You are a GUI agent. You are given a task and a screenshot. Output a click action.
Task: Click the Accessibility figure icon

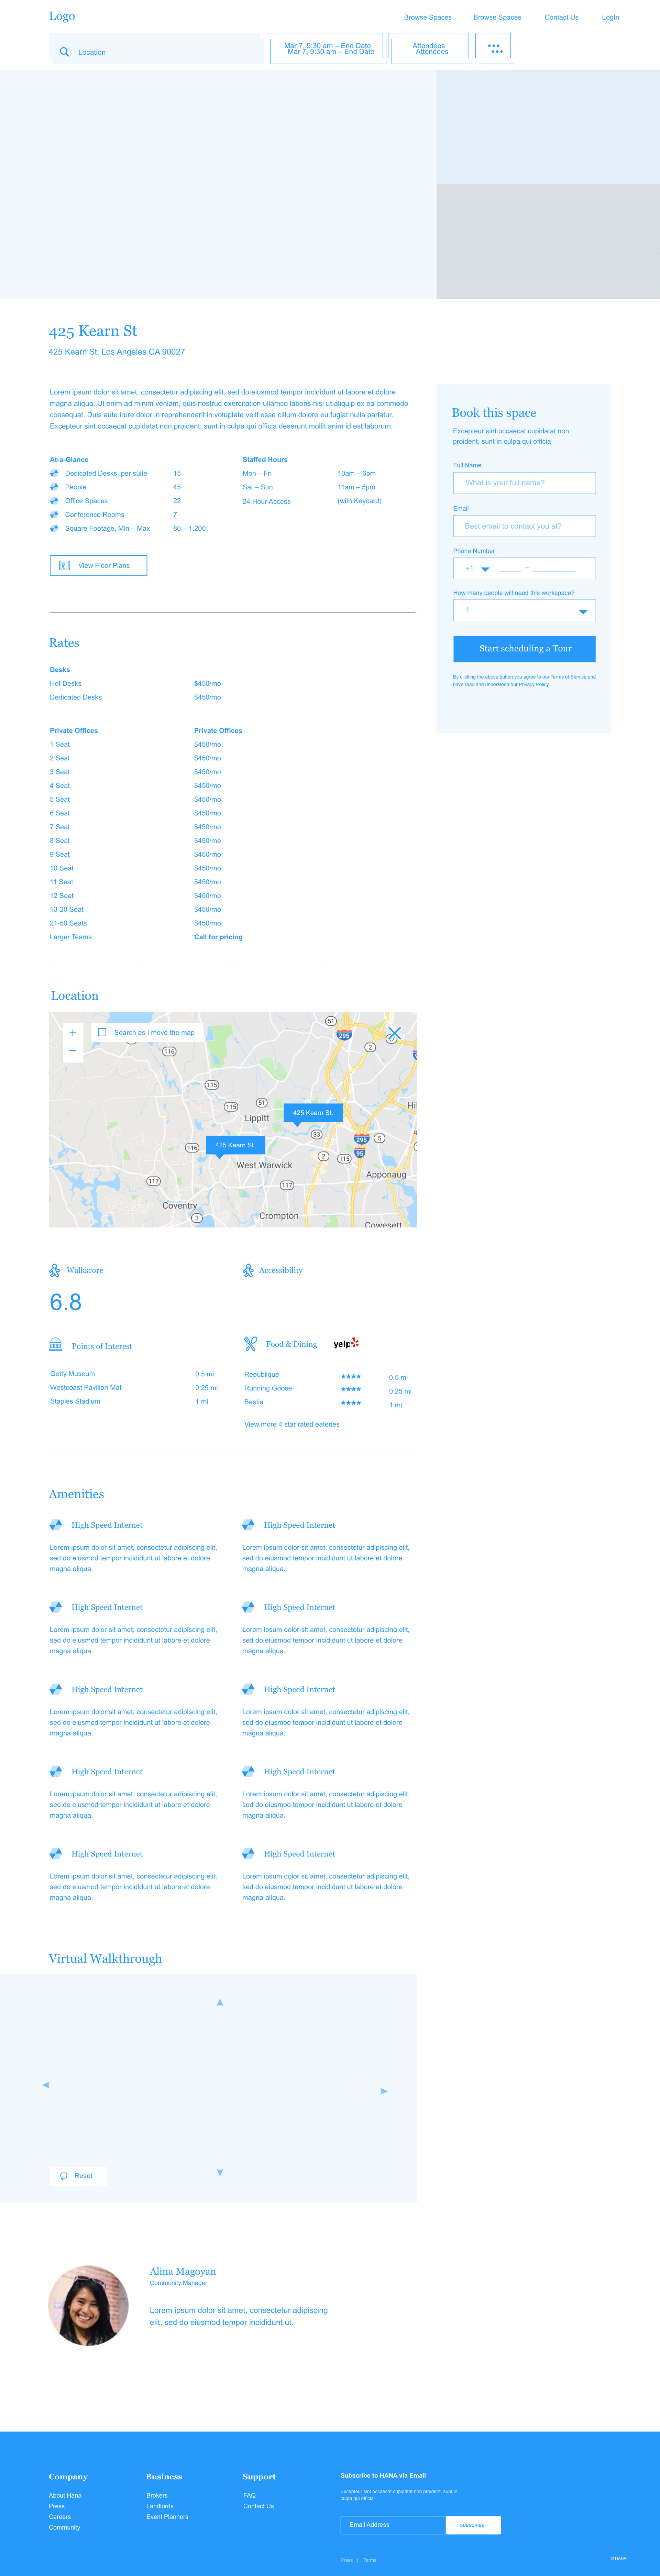248,1270
